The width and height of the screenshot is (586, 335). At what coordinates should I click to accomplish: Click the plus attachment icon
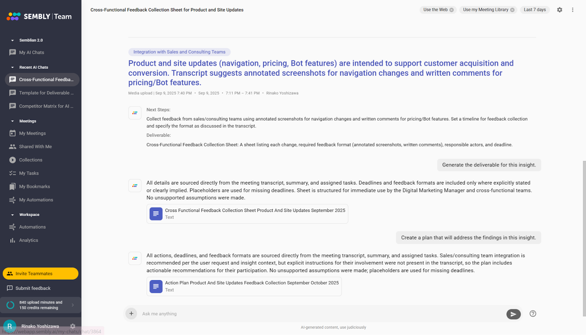(x=131, y=314)
